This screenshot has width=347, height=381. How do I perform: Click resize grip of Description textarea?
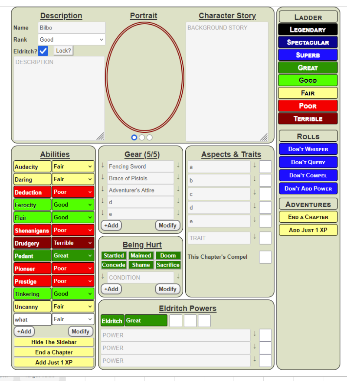click(x=101, y=136)
